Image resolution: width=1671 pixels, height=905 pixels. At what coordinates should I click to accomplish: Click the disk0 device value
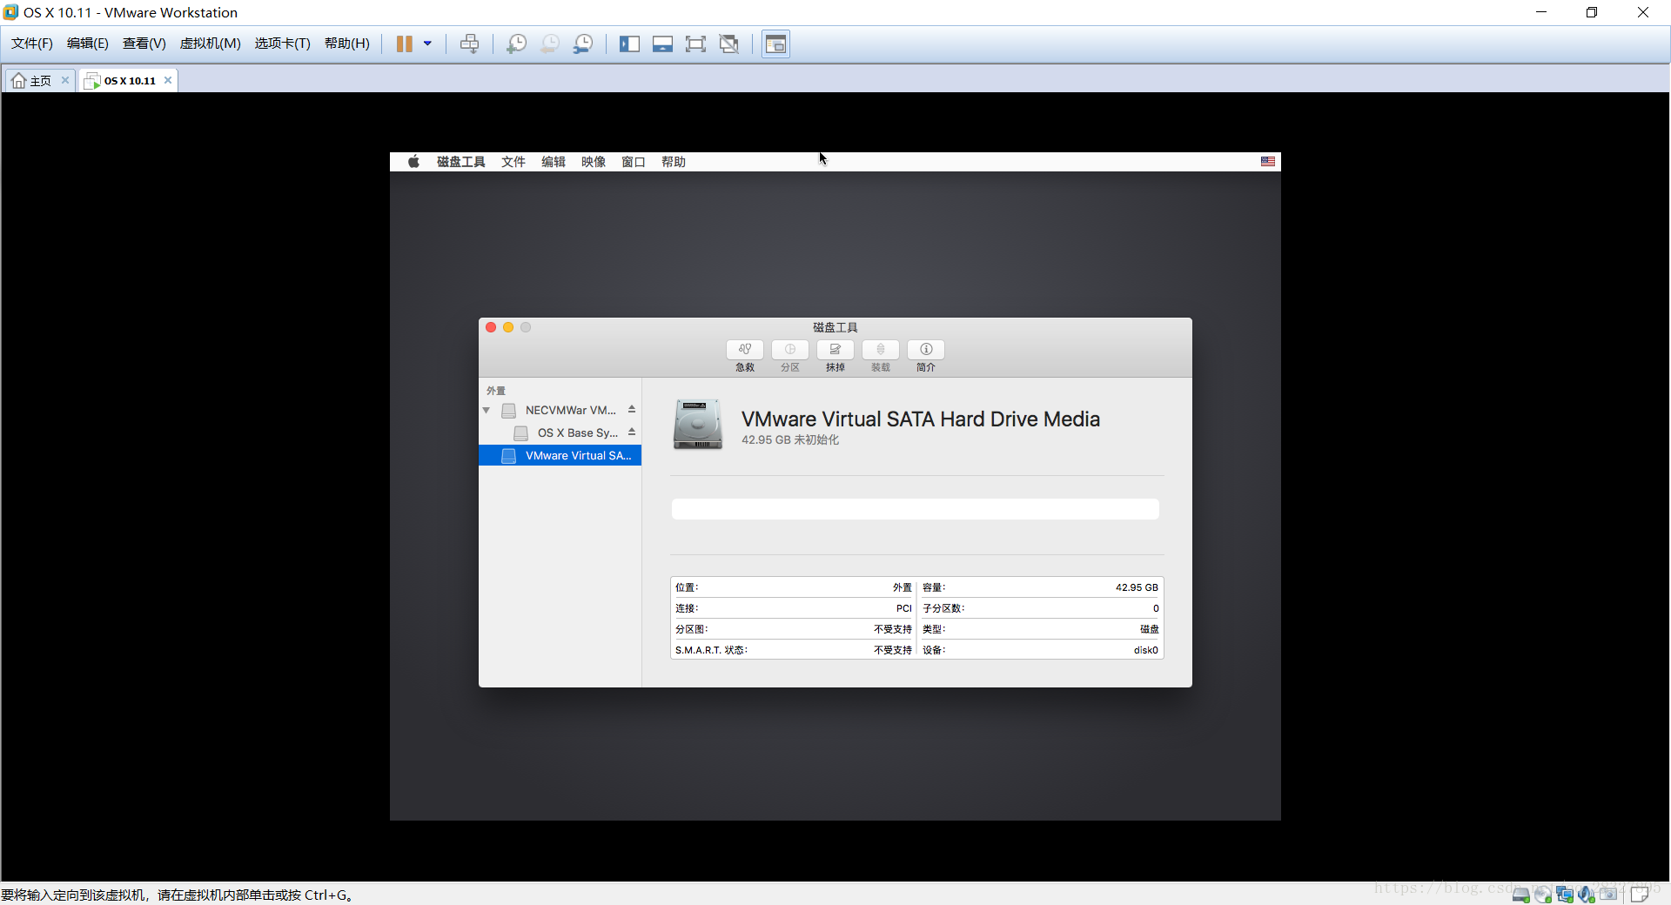tap(1145, 650)
